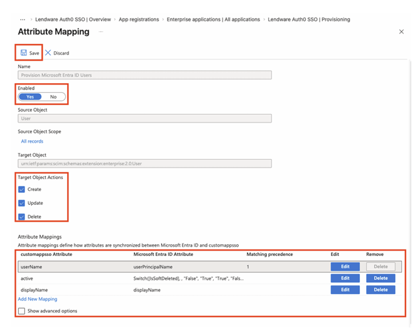Edit the userName attribute mapping
420x328 pixels.
[345, 267]
